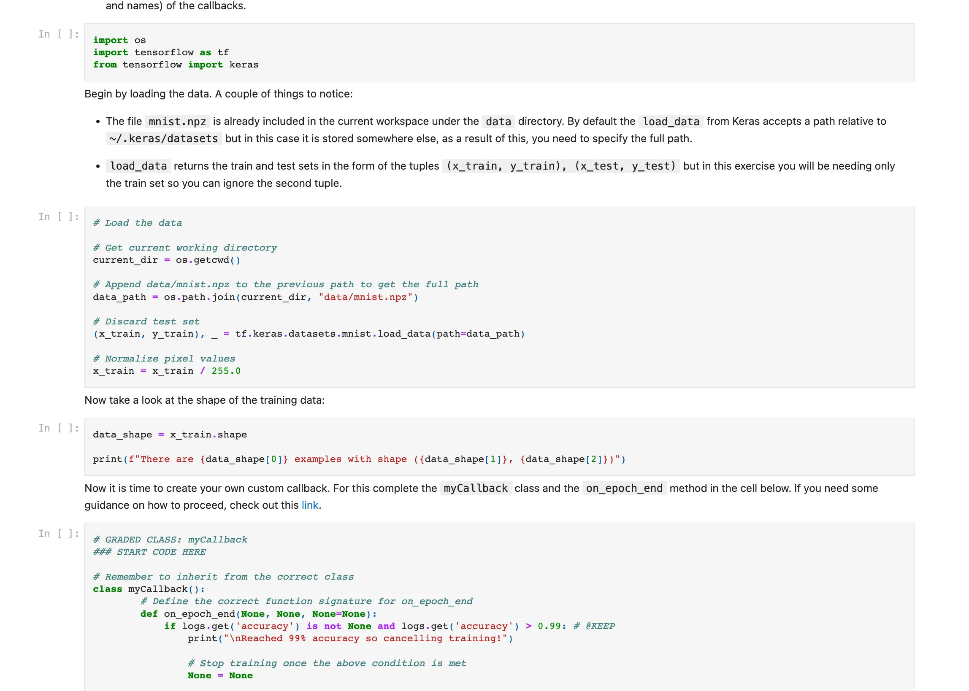Click the print f-string line in shape cell
Screen dimensions: 969x691
(x=359, y=459)
